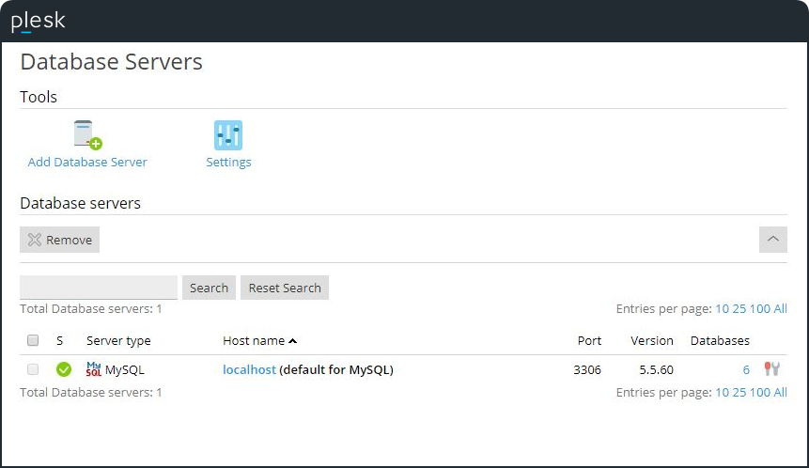809x468 pixels.
Task: Open the 6 databases count link
Action: 746,369
